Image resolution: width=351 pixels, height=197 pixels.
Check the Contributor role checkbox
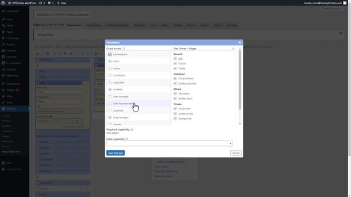point(110,76)
